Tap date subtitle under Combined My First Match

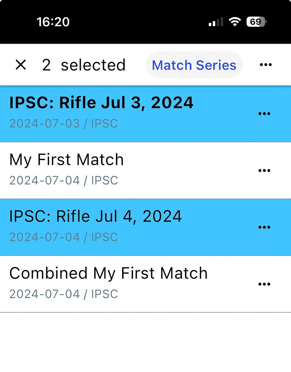coord(63,294)
